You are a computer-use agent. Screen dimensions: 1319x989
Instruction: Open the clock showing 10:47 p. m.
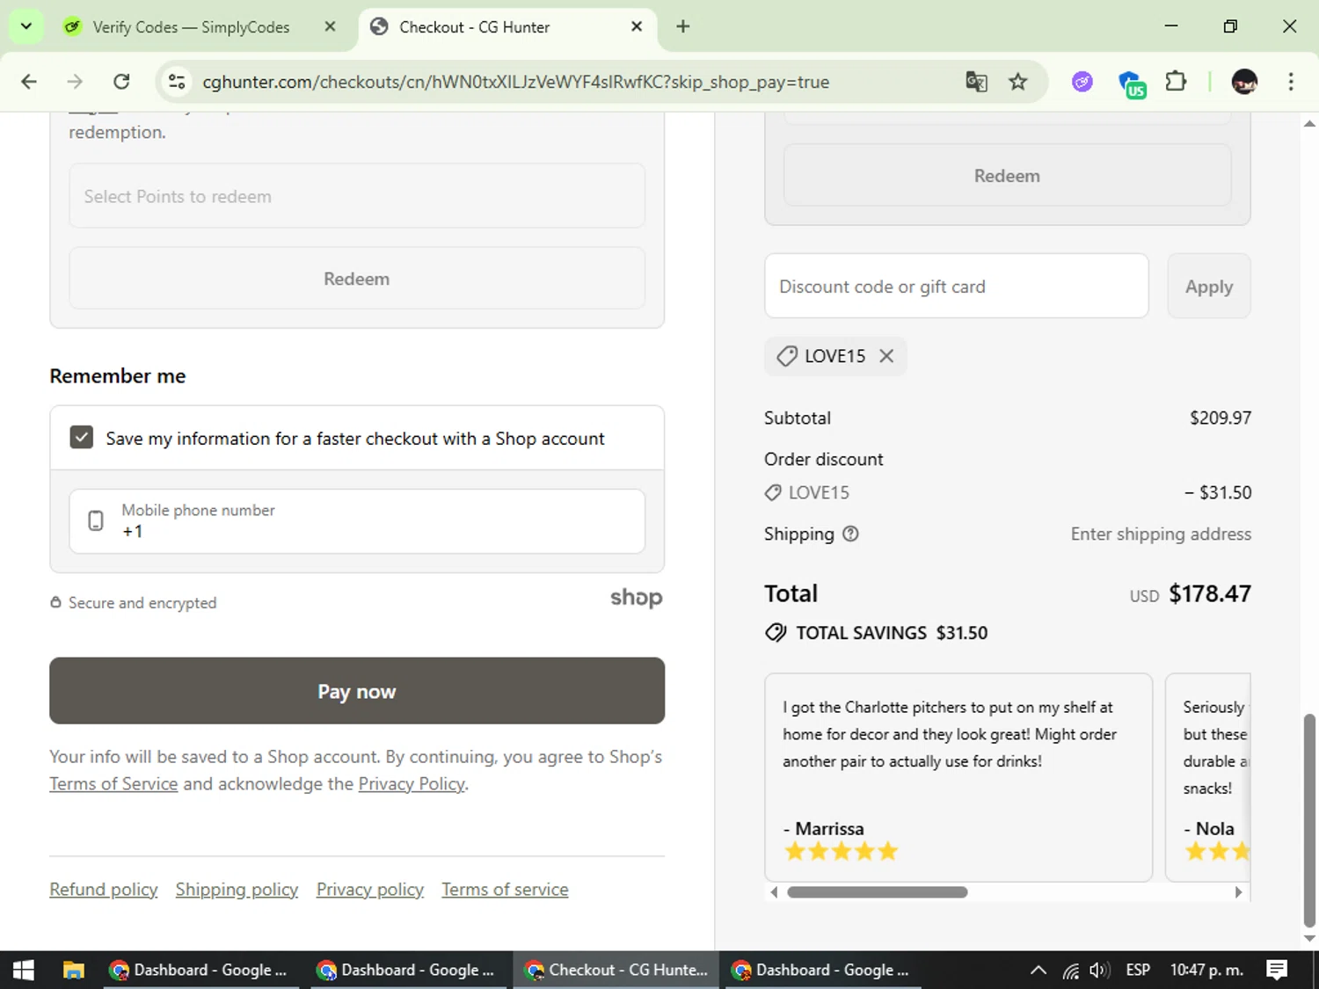(1206, 970)
